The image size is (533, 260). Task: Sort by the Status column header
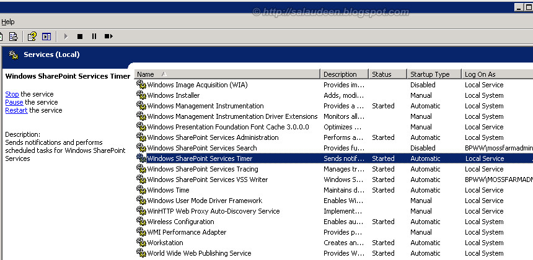pos(388,74)
